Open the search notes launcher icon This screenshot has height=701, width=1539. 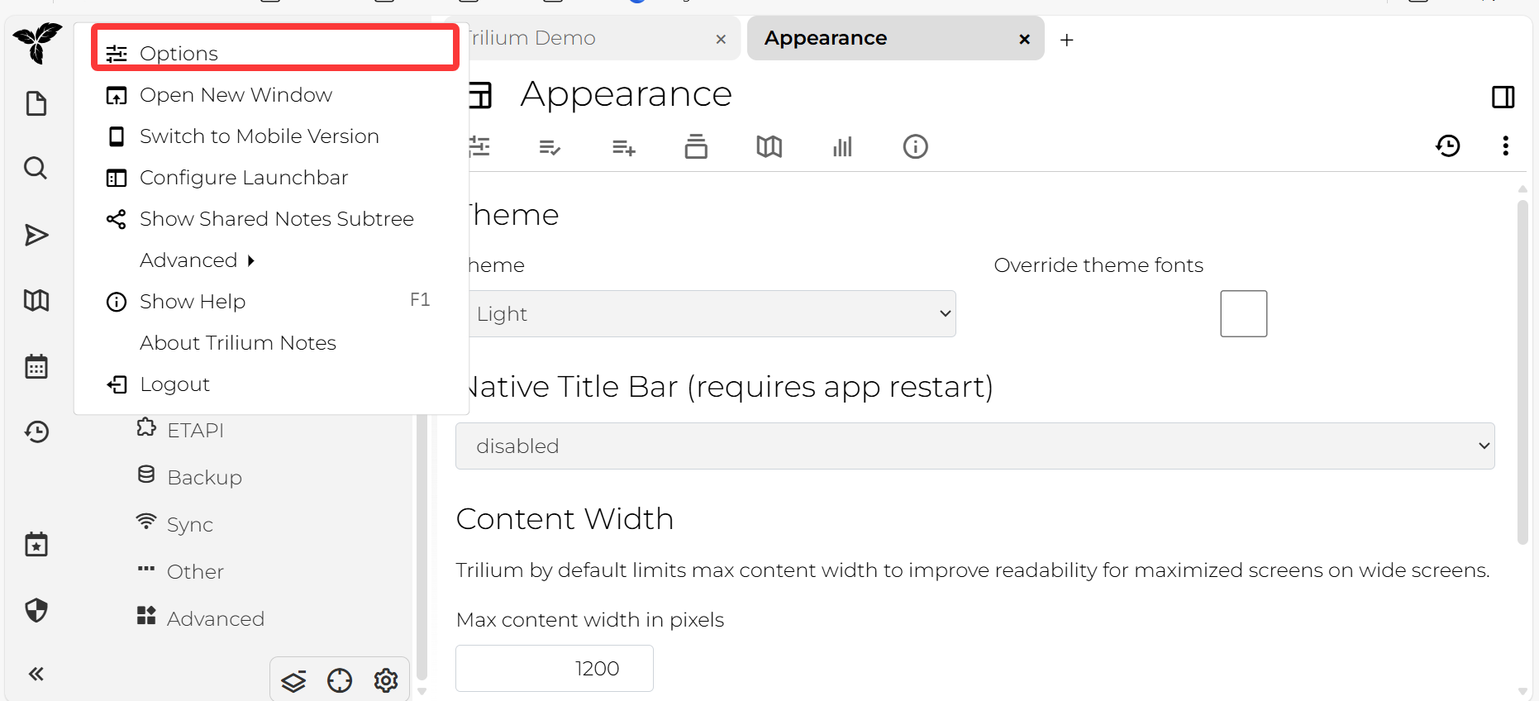[36, 168]
